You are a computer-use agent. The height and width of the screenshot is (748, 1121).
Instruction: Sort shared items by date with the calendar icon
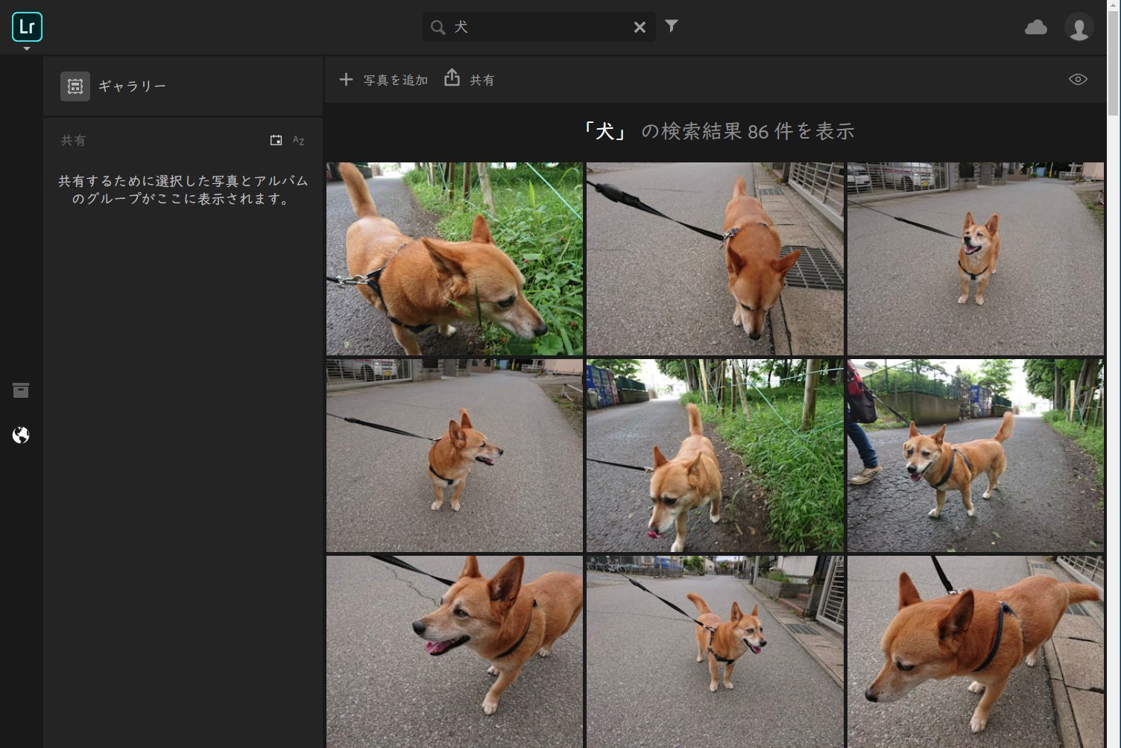(x=276, y=139)
